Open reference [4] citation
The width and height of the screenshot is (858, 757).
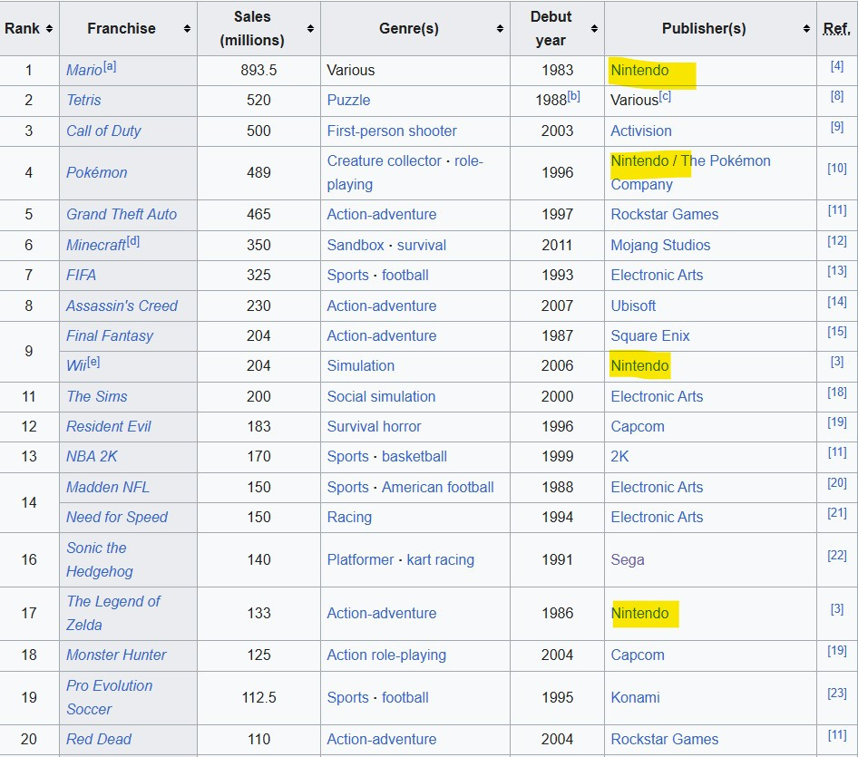(x=836, y=66)
